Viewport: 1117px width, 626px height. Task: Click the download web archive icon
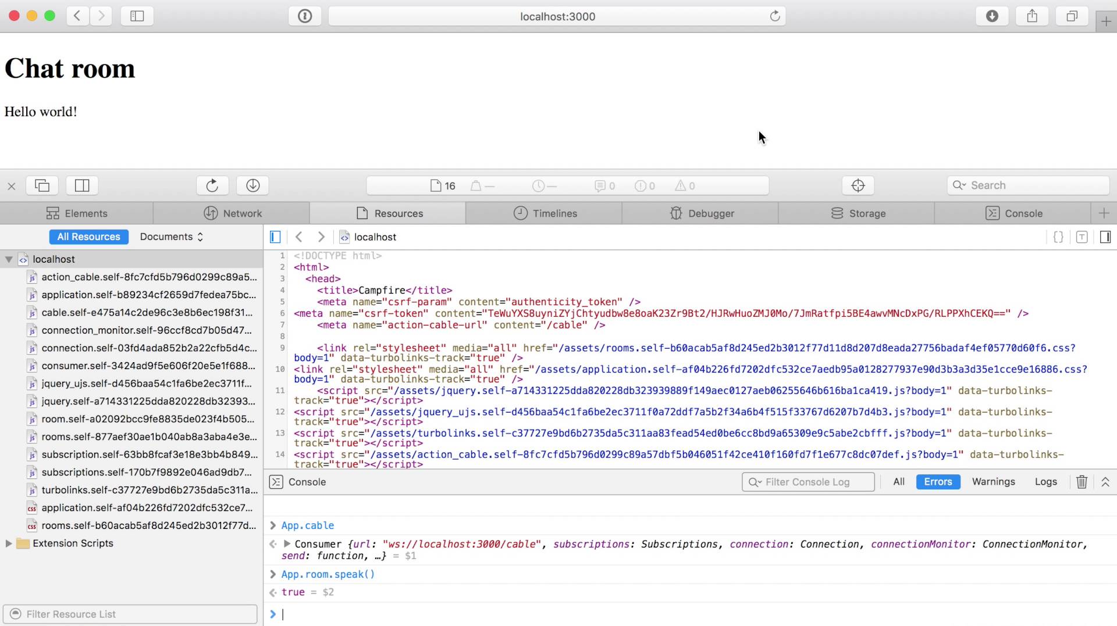pos(252,185)
